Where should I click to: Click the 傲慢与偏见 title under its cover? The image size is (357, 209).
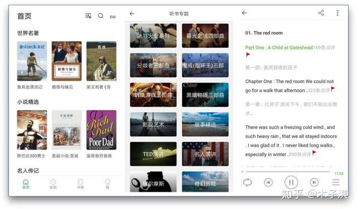pyautogui.click(x=62, y=87)
